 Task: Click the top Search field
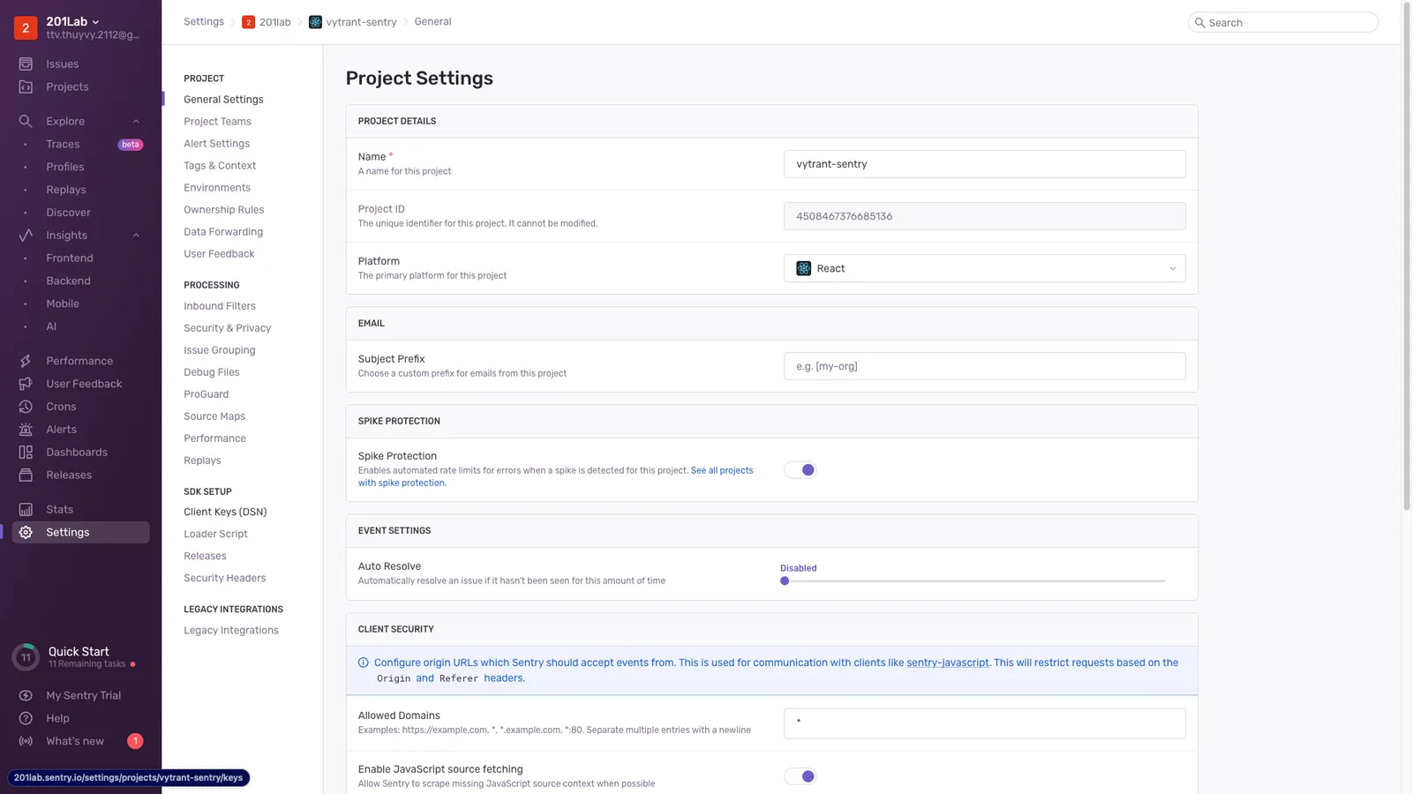point(1283,22)
